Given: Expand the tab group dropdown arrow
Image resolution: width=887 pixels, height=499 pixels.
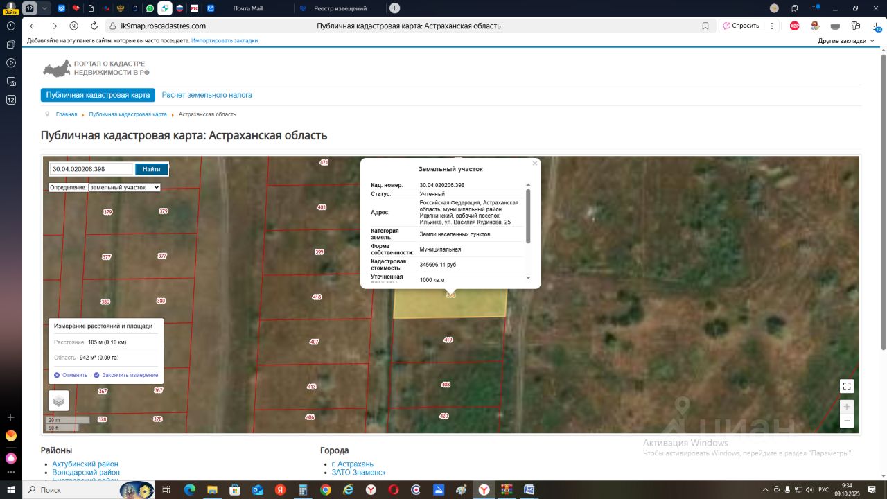Looking at the screenshot, I should (x=45, y=8).
